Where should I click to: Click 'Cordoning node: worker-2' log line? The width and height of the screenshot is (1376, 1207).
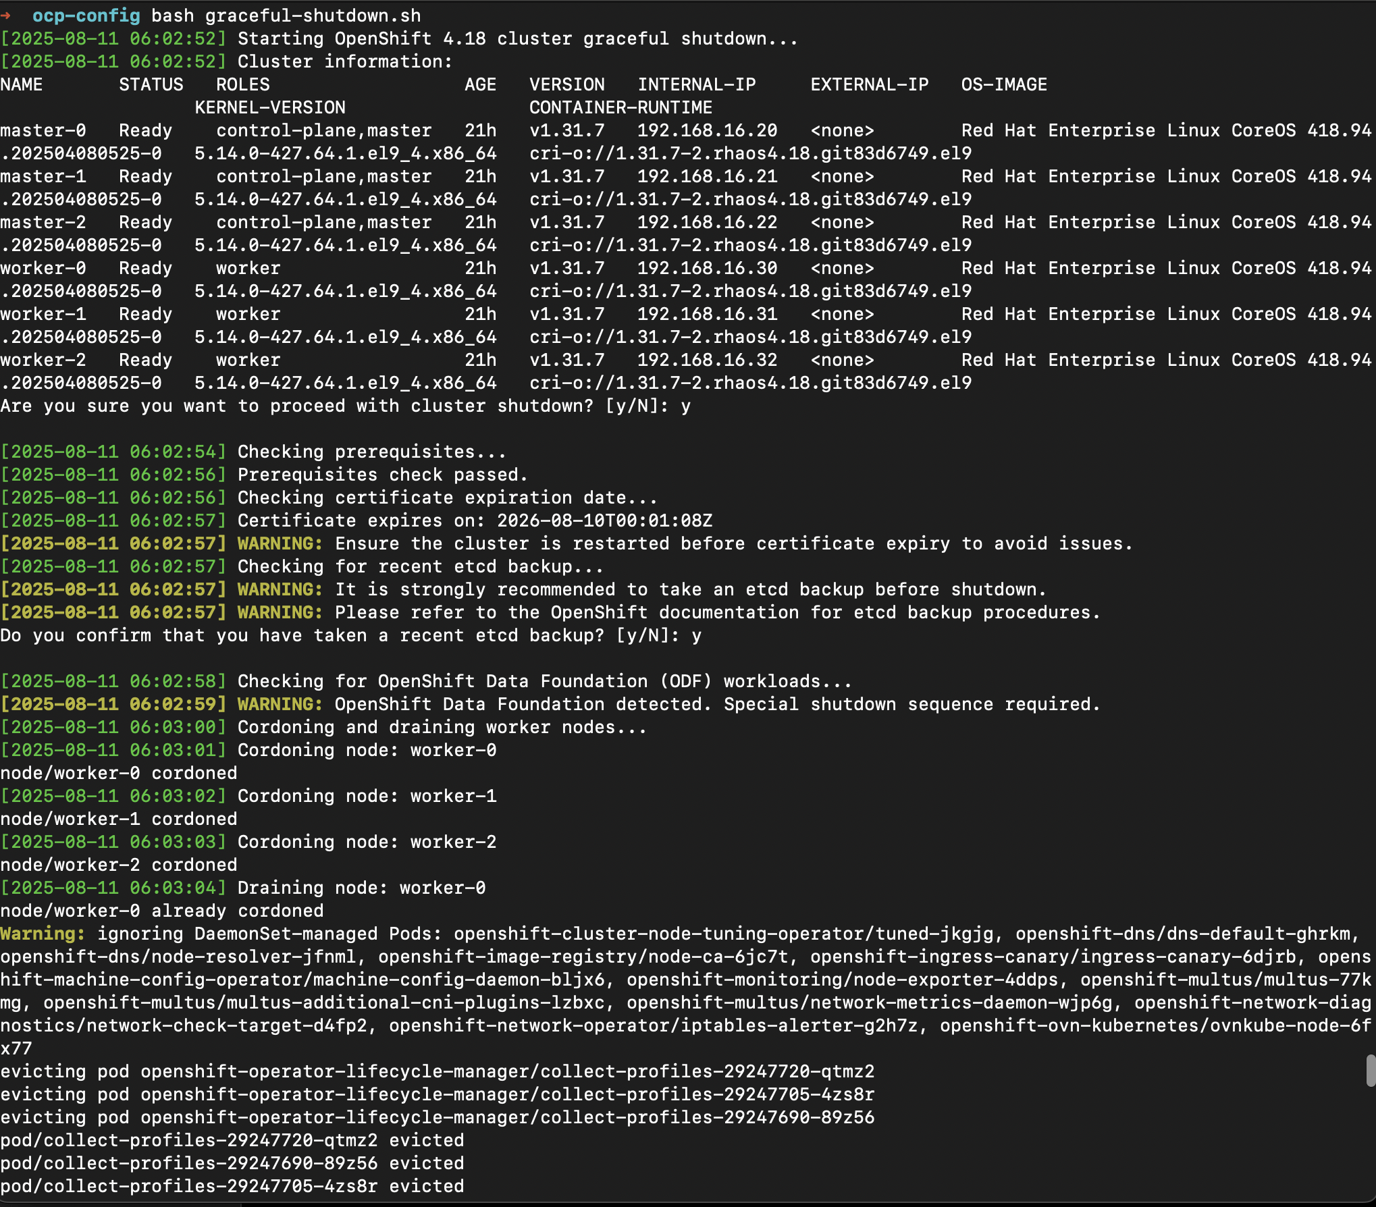(x=248, y=842)
